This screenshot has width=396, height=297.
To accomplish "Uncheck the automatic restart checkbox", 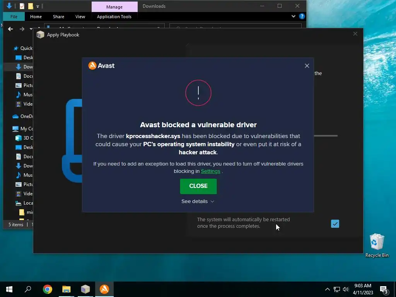I will point(335,224).
